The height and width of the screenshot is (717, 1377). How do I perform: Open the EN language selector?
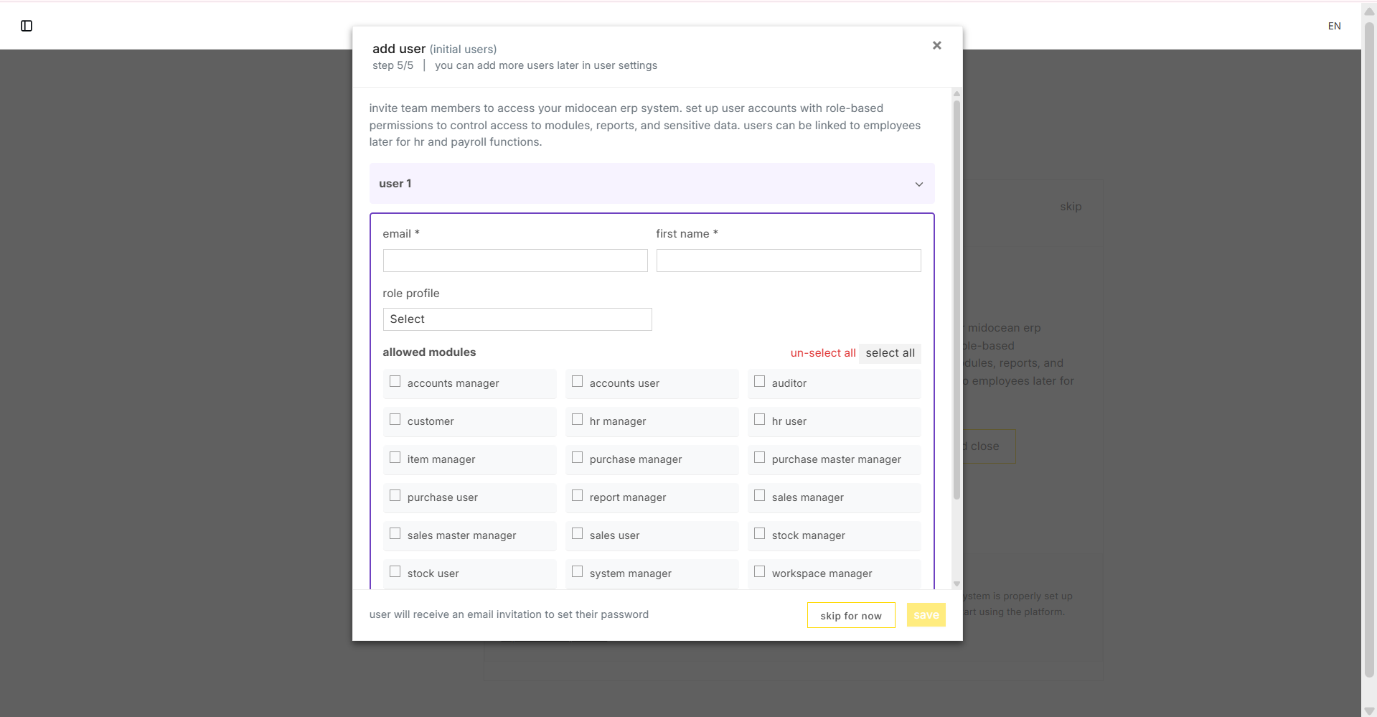click(1335, 26)
